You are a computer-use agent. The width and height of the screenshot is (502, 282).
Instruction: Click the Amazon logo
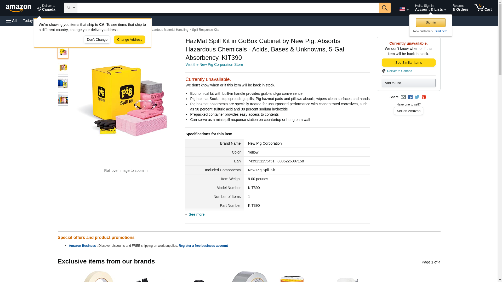click(18, 8)
